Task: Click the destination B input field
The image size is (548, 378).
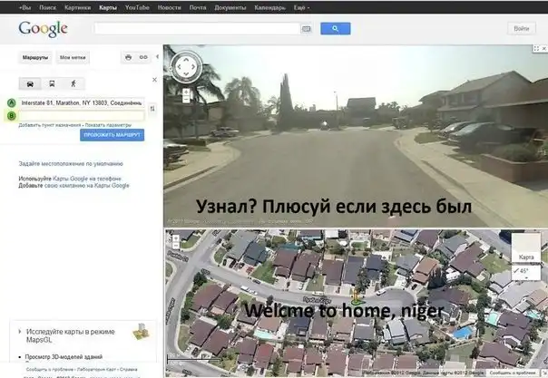Action: 80,115
